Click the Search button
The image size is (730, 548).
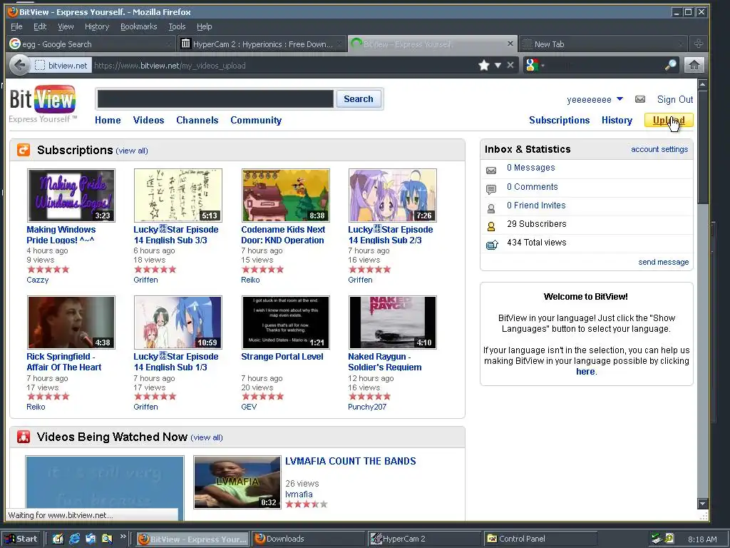(x=359, y=98)
